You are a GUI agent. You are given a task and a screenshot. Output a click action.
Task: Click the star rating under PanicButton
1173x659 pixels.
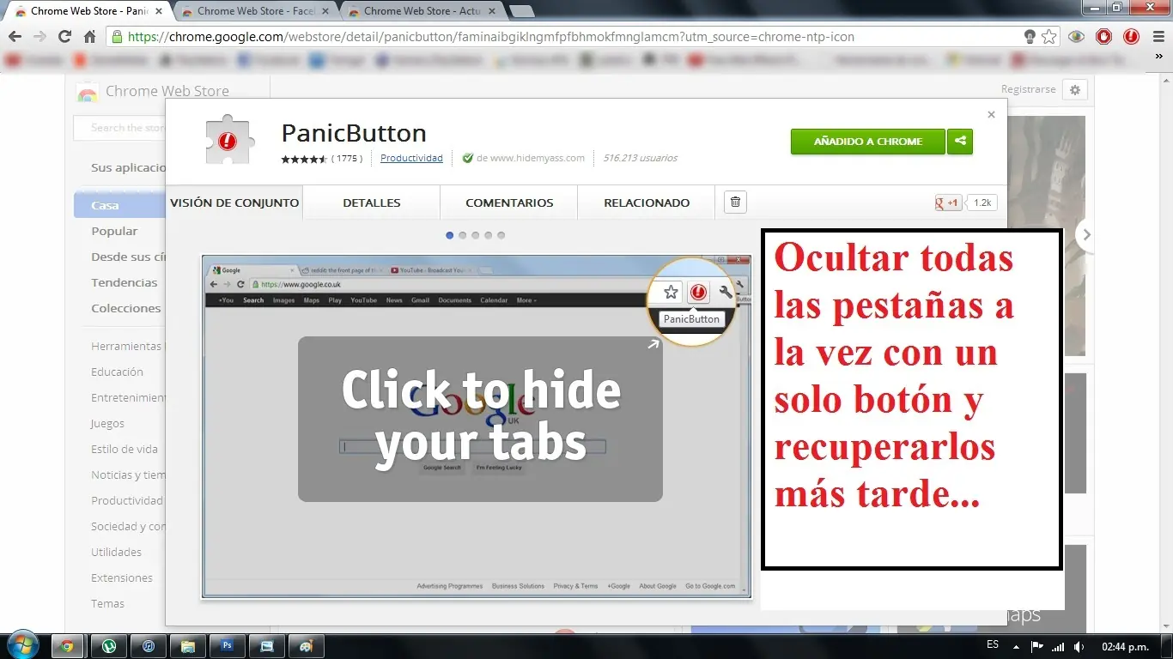click(x=304, y=159)
